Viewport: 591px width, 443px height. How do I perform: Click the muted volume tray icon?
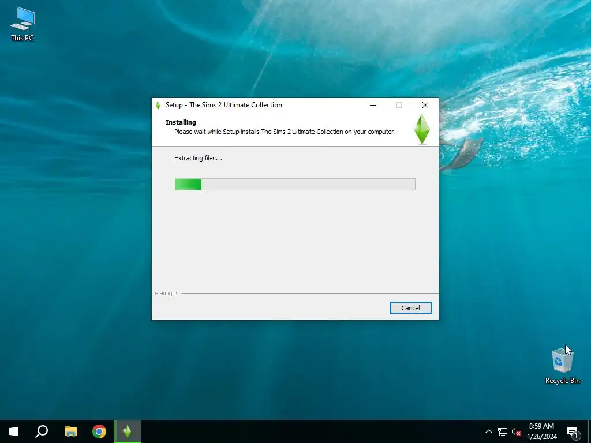point(516,431)
